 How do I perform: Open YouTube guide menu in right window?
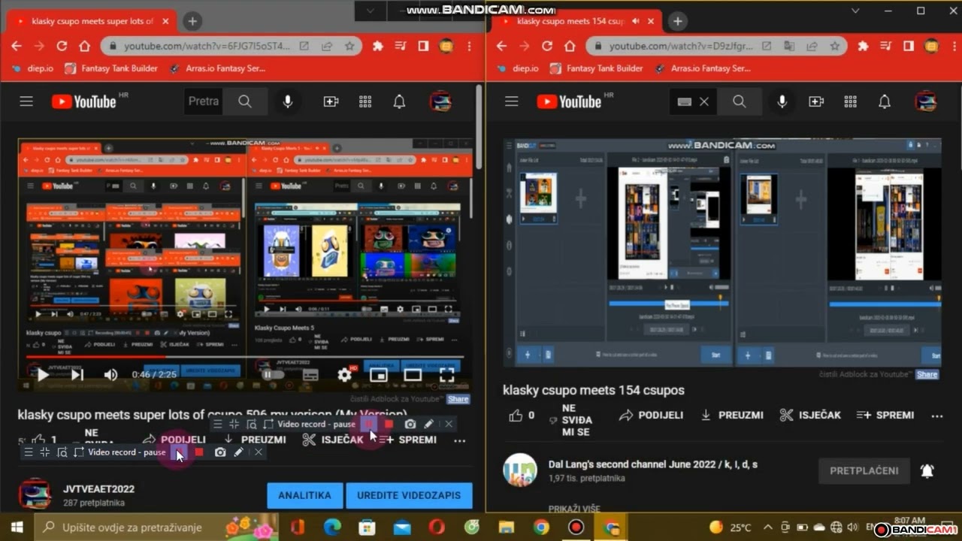point(512,101)
